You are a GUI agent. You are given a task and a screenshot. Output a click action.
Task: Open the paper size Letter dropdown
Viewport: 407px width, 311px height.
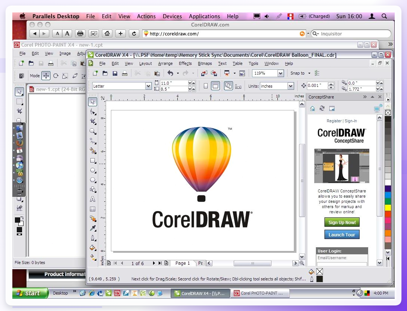coord(148,86)
